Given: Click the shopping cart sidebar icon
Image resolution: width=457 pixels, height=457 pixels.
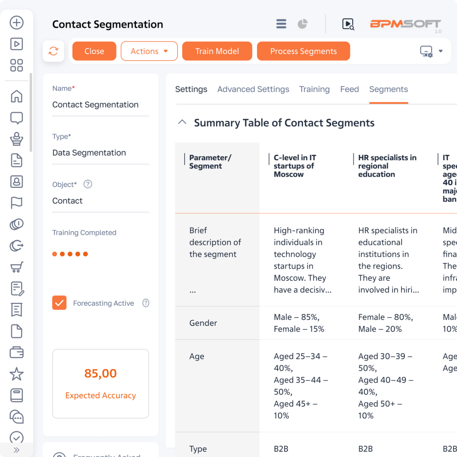Looking at the screenshot, I should click(17, 267).
